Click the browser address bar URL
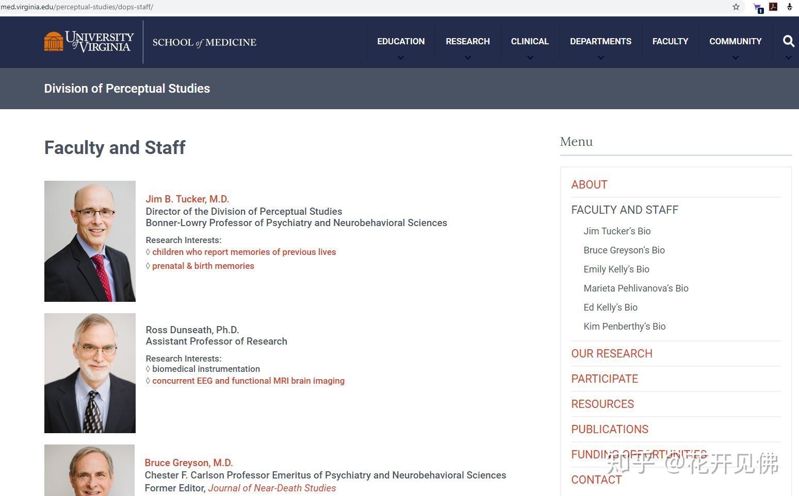Screen dimensions: 799x496 [77, 7]
